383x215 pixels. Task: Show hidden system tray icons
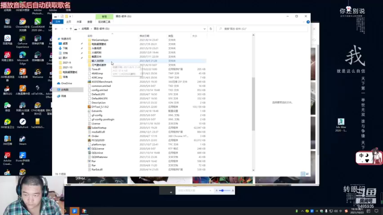pyautogui.click(x=302, y=211)
